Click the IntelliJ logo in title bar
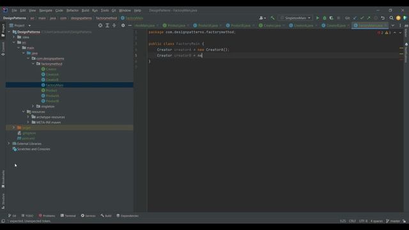The width and height of the screenshot is (409, 230). pos(5,10)
